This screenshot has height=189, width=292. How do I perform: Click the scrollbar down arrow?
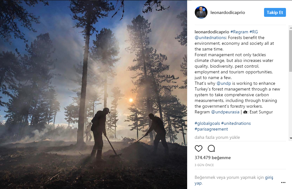click(290, 138)
